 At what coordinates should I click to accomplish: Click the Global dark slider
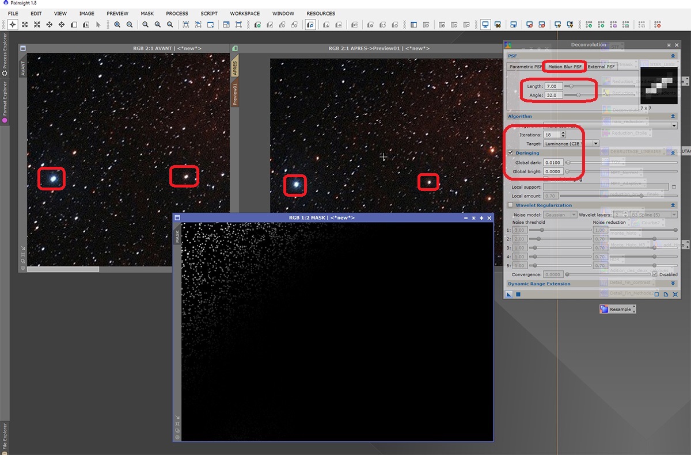click(622, 163)
